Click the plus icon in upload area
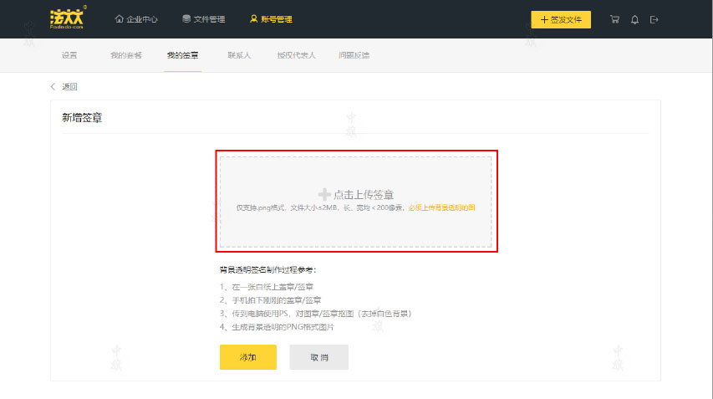 (324, 194)
